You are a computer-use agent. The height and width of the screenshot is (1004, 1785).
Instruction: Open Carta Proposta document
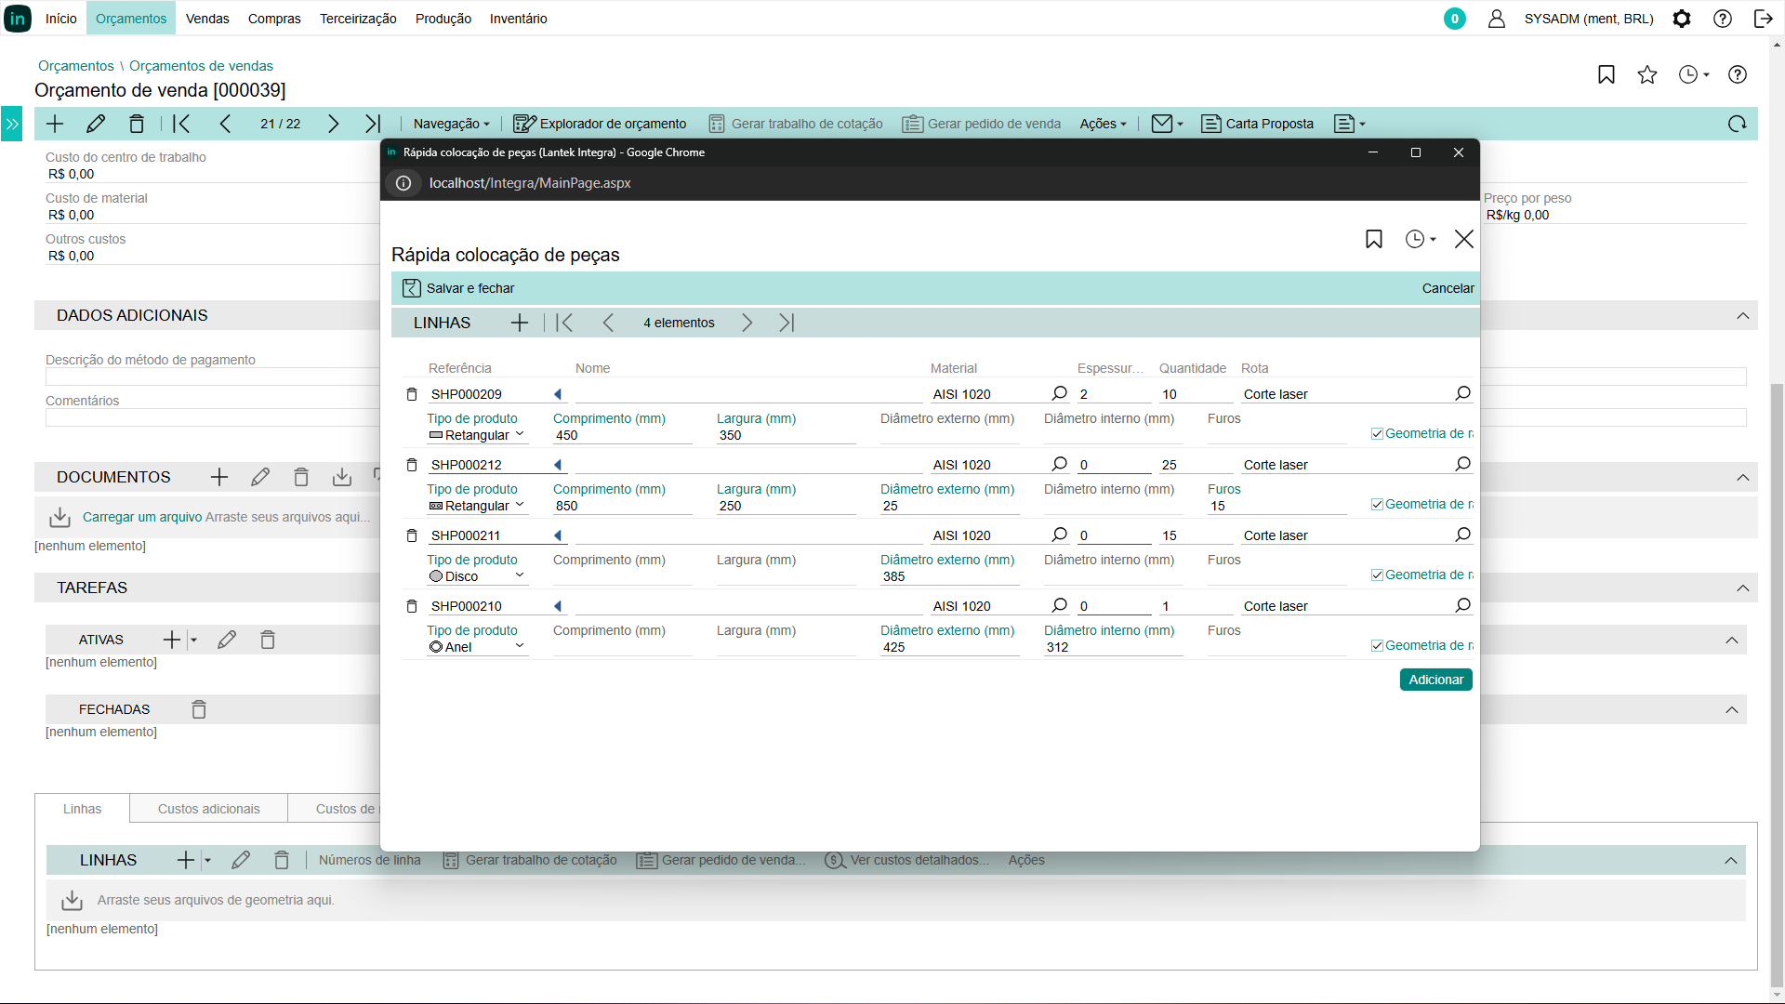tap(1258, 124)
